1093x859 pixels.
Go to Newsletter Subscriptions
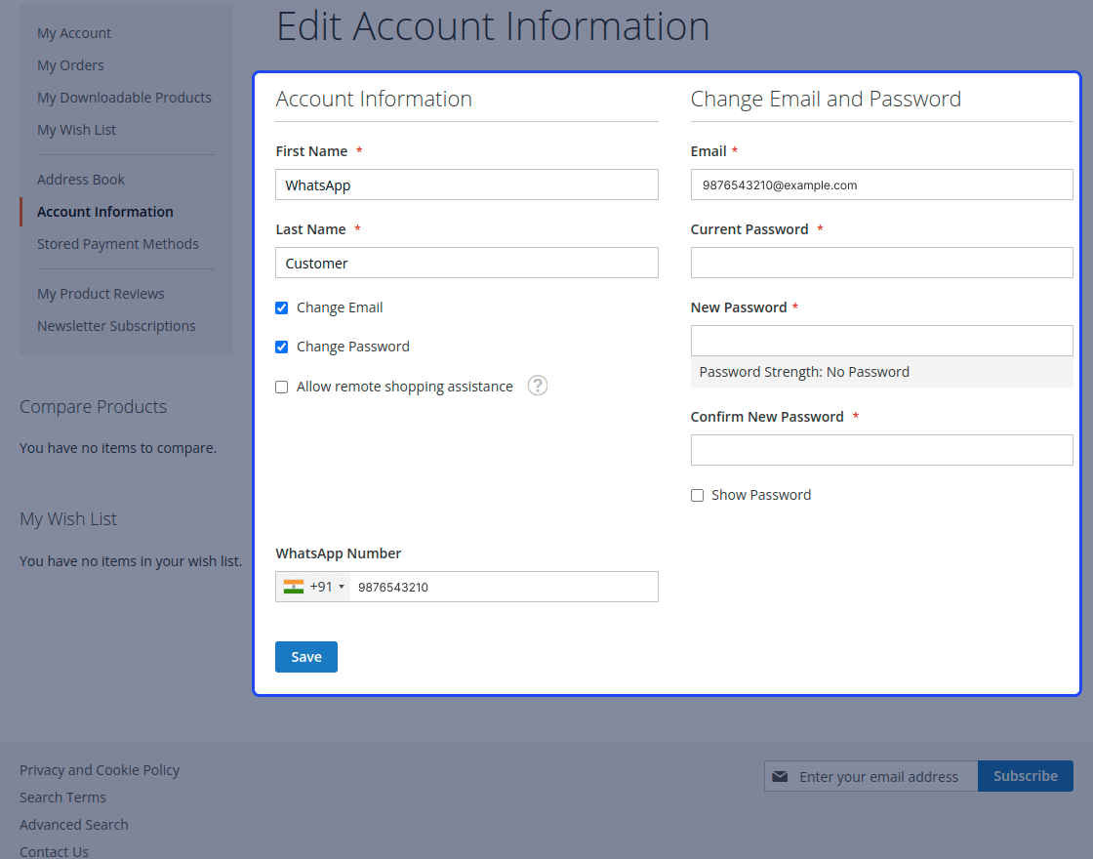(x=116, y=326)
